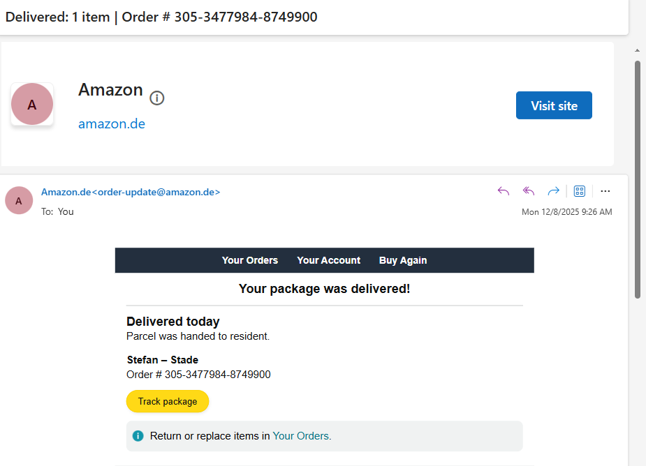Click the email subject line header
This screenshot has width=646, height=466.
[x=161, y=17]
